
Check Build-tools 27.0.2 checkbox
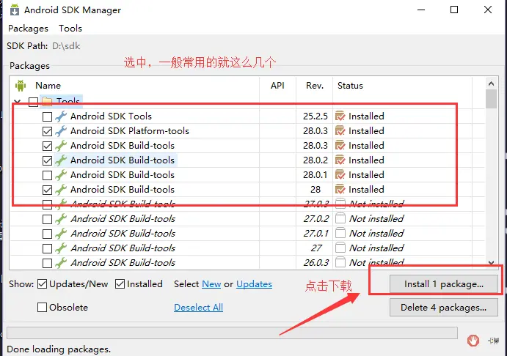pos(47,219)
